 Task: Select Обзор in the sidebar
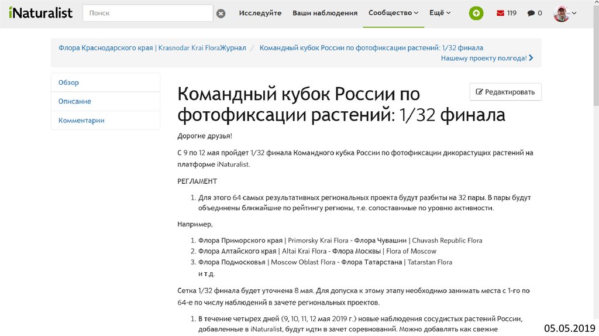(105, 83)
